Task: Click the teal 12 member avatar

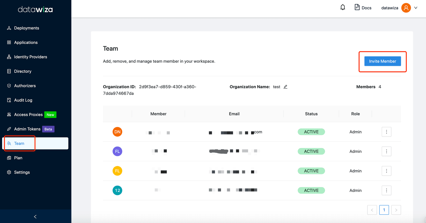Action: (117, 190)
